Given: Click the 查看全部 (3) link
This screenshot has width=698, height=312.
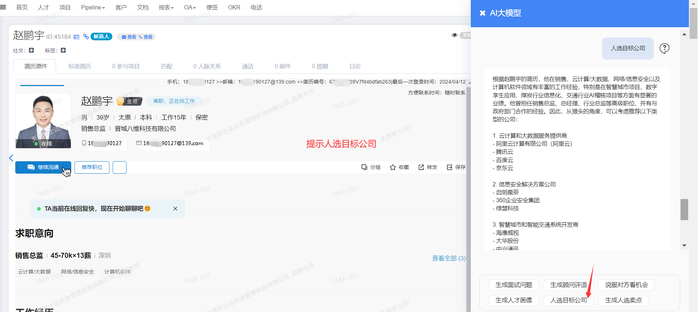Looking at the screenshot, I should (x=449, y=258).
